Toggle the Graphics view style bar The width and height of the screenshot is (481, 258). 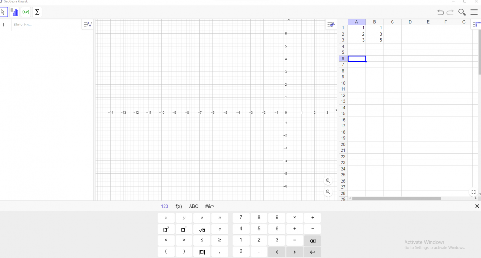[x=330, y=25]
